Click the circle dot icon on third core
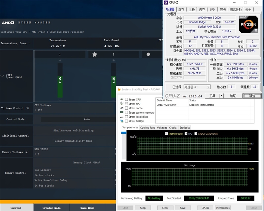 (148, 54)
